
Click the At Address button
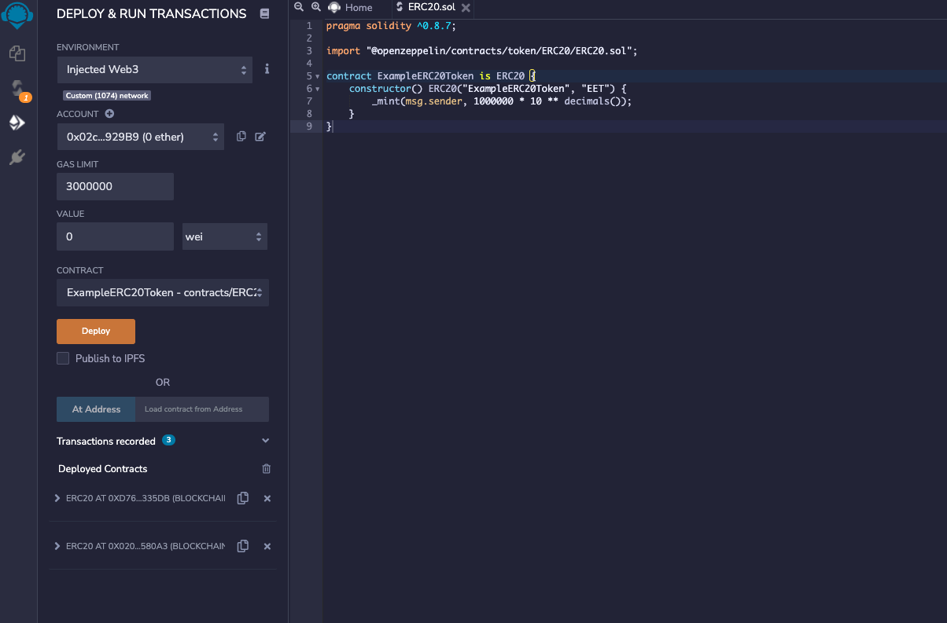[96, 409]
